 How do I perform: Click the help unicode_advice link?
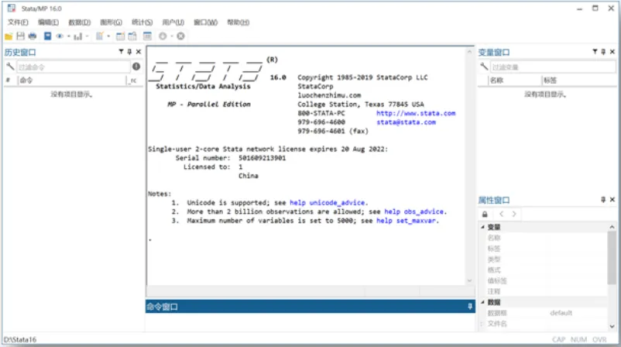[327, 203]
